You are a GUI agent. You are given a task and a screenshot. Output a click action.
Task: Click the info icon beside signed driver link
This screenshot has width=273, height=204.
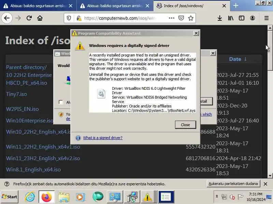coord(78,138)
